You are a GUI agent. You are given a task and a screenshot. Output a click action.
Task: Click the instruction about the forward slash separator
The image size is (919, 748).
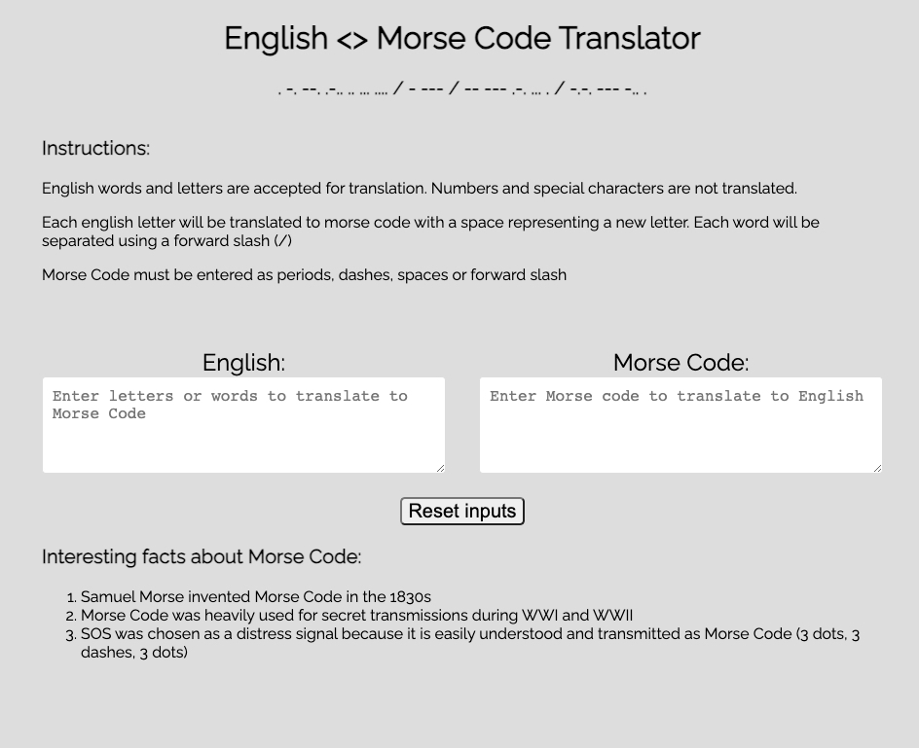[x=430, y=232]
